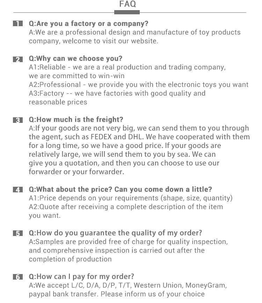
Task: Select question about guaranteeing order quality
Action: tap(115, 233)
